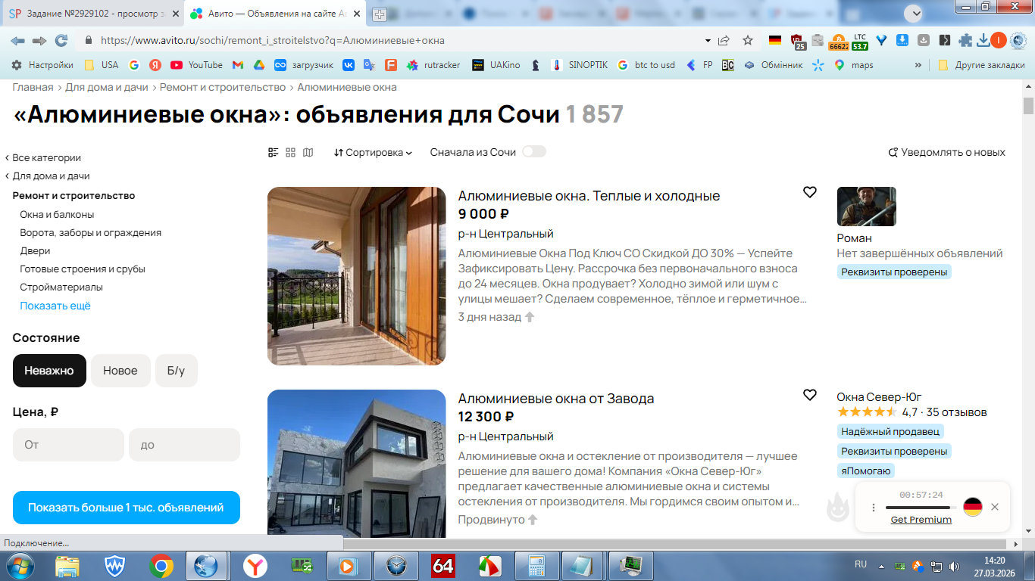This screenshot has height=581, width=1035.
Task: Open the 'Сортировка' dropdown
Action: tap(373, 152)
